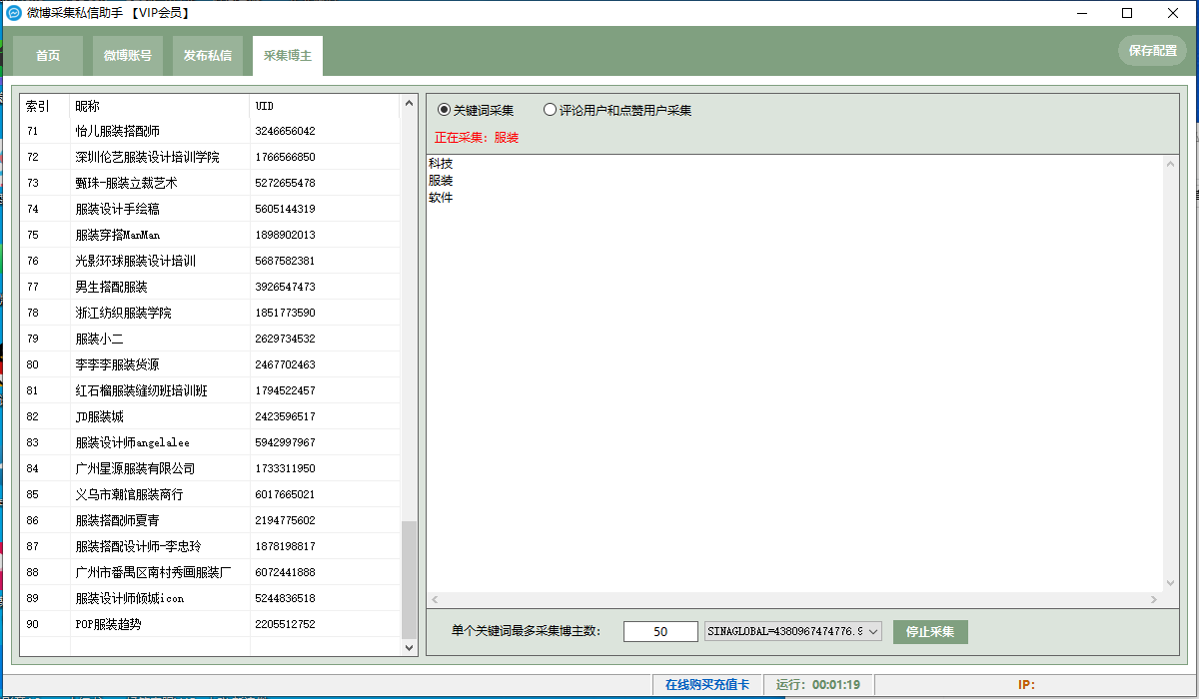Click the left list scroll-down arrow
The image size is (1199, 699).
409,647
